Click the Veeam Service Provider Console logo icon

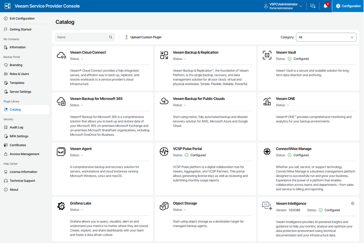click(x=8, y=6)
